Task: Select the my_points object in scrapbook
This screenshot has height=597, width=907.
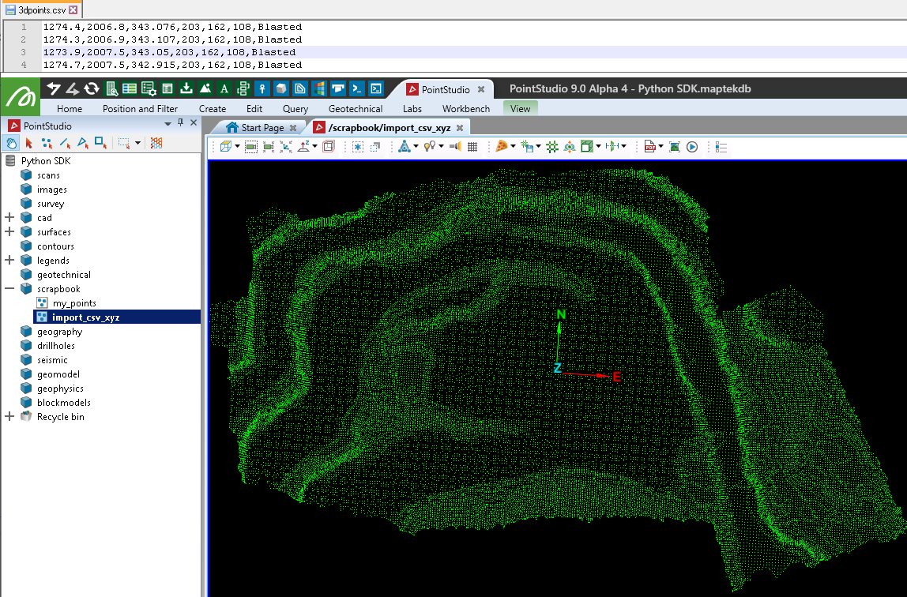Action: point(74,302)
